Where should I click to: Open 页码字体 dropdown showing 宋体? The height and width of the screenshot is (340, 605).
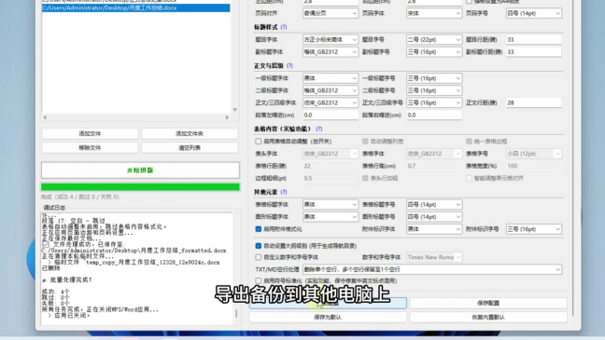pos(434,13)
